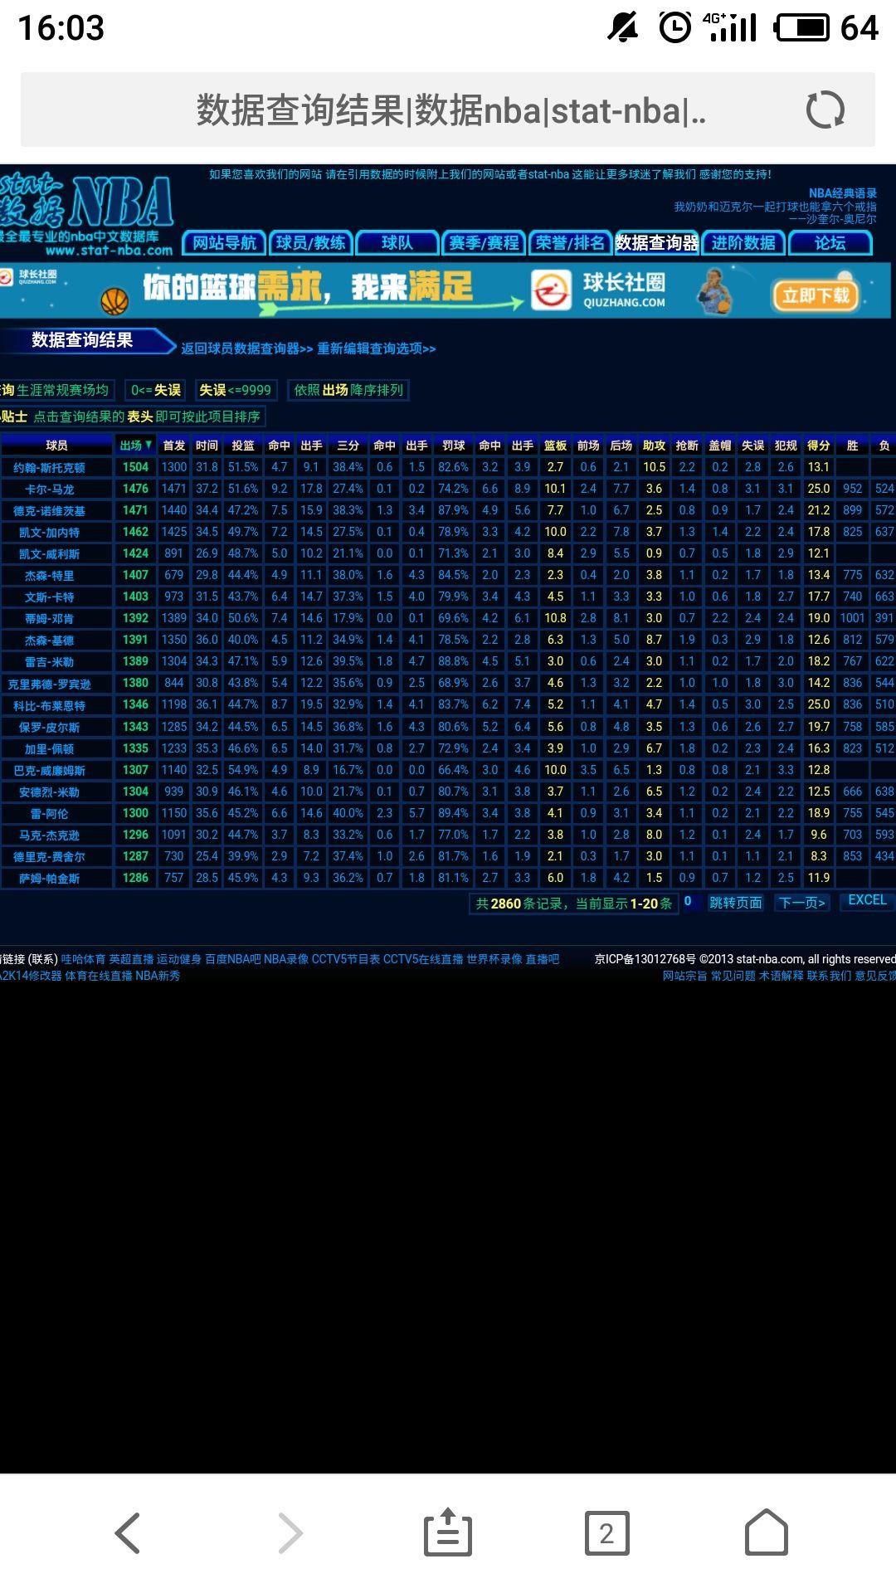Click the 球长社圈 banner logo

tap(599, 290)
